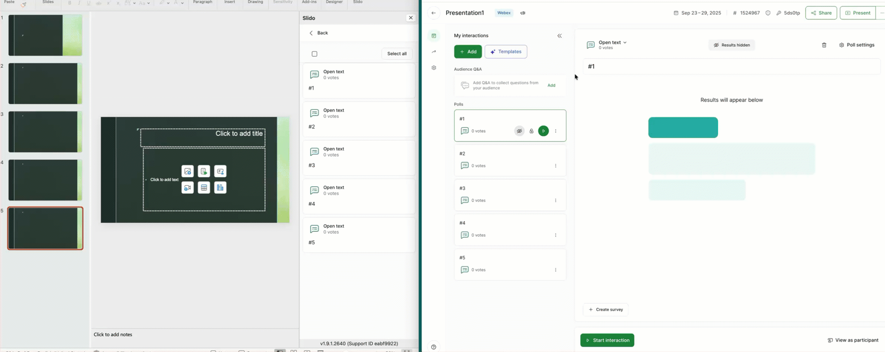885x352 pixels.
Task: Select the Open text #3 card in the PowerPoint pane
Action: (359, 157)
